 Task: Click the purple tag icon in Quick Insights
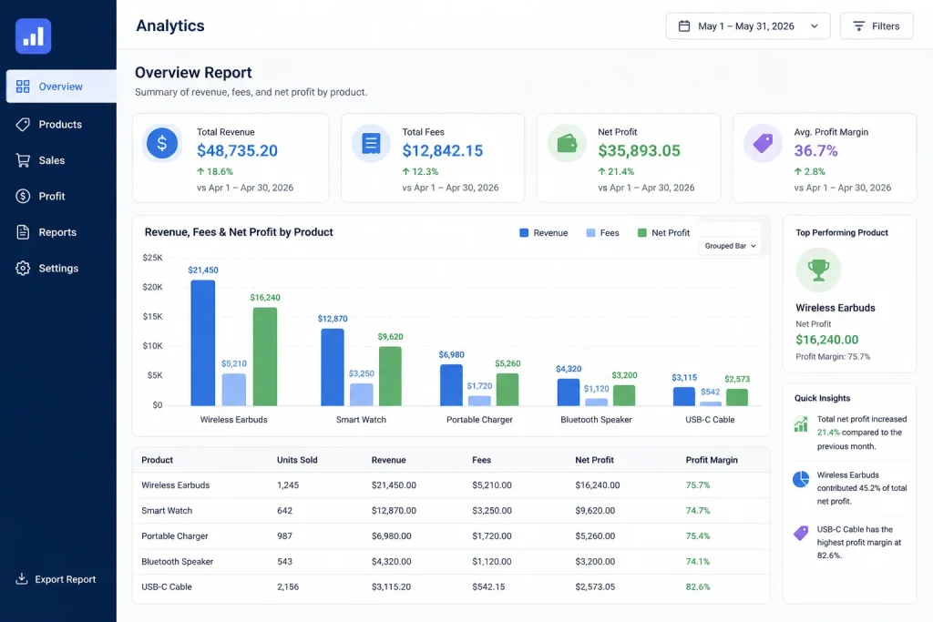pyautogui.click(x=801, y=533)
